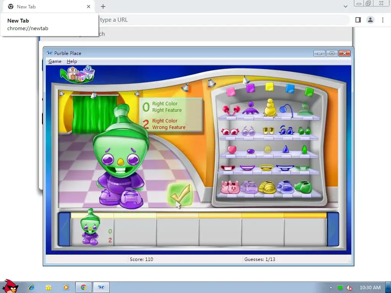Viewport: 391px width, 293px height.
Task: Choose the yellow striped shoes
Action: click(267, 187)
